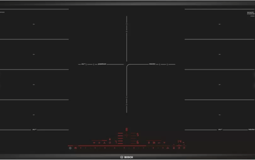Select the cooking zone showing level 6
Image resolution: width=255 pixels, height=160 pixels.
click(137, 142)
